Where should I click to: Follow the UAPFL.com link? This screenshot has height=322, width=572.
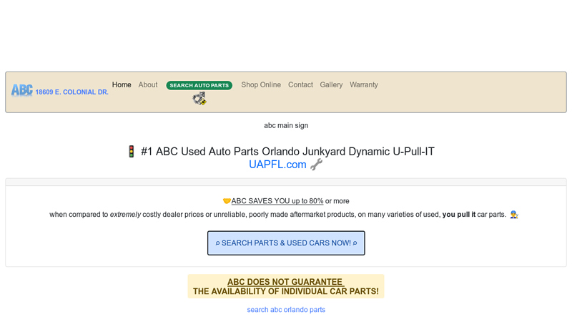pos(277,165)
